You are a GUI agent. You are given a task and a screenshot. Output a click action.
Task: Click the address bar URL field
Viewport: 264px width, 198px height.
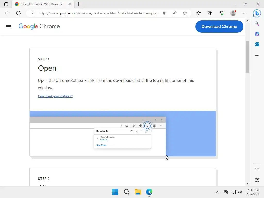(98, 13)
